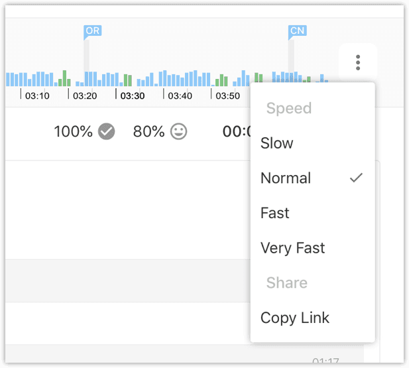This screenshot has width=409, height=368.
Task: Click the three-dot more options button
Action: (x=358, y=63)
